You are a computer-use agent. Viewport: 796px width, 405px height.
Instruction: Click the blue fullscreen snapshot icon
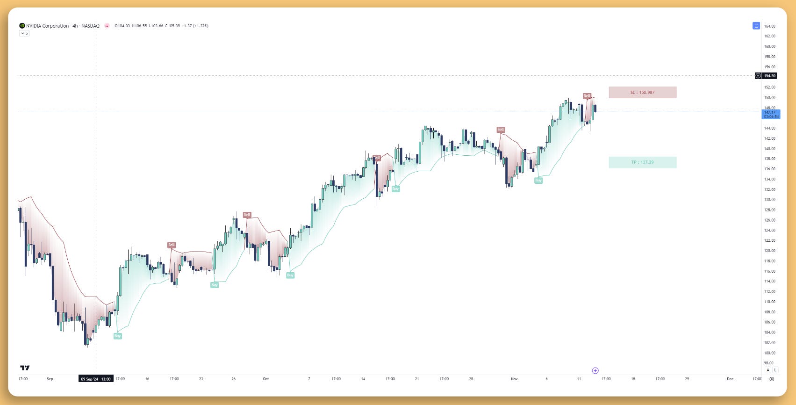click(x=756, y=26)
